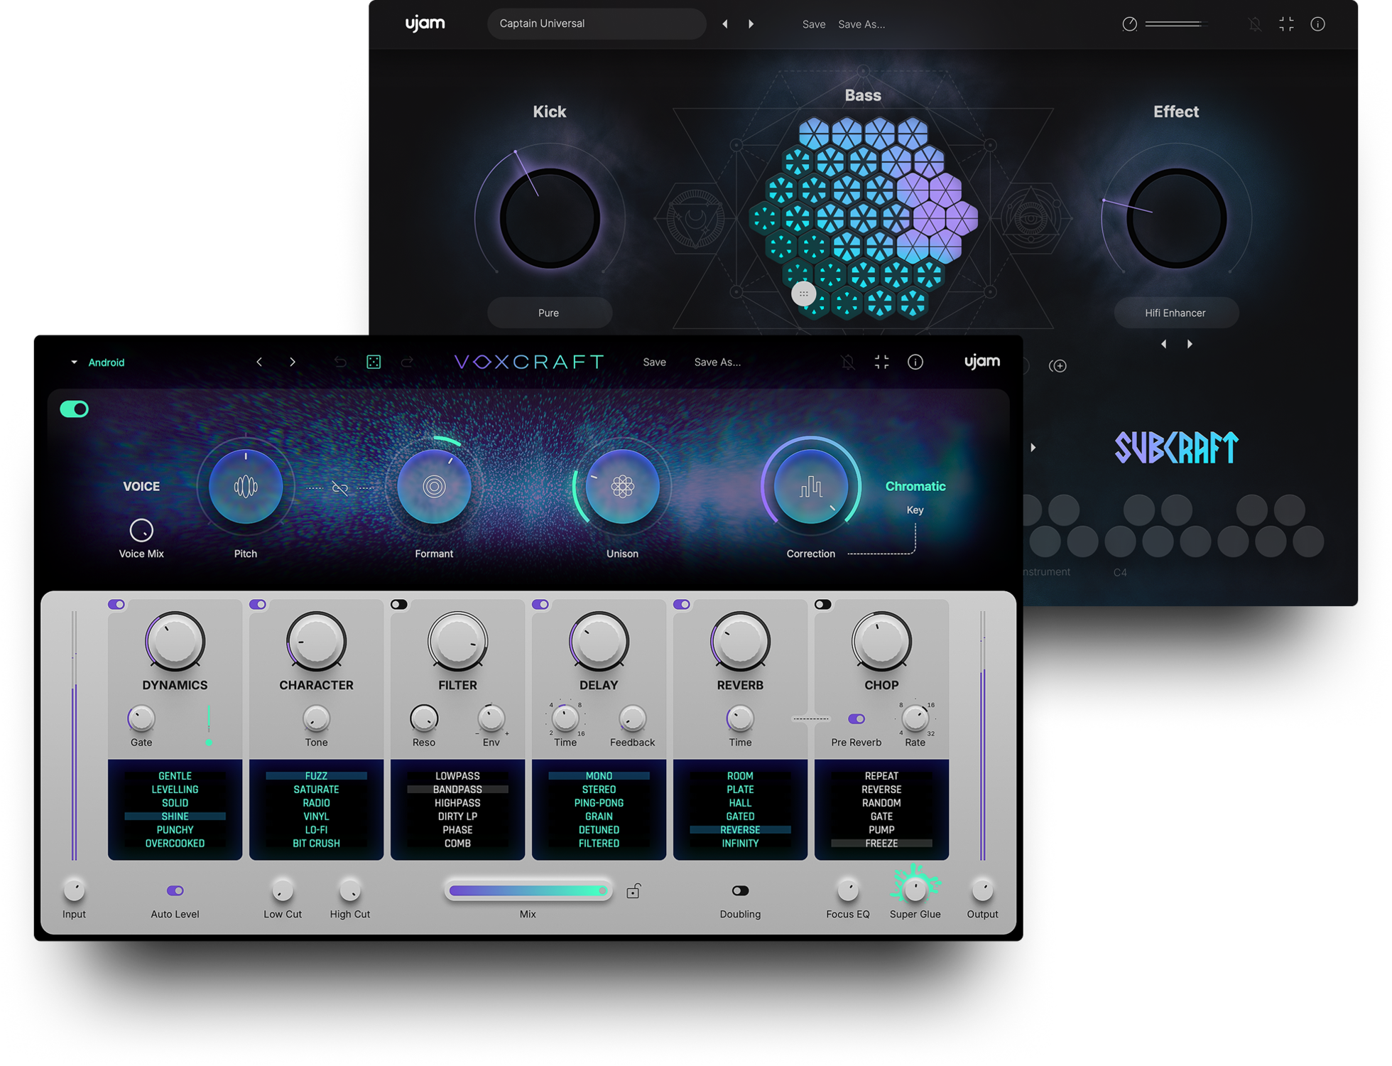Viewport: 1392px width, 1066px height.
Task: Click the ujam logo in Subcraft
Action: tap(425, 23)
